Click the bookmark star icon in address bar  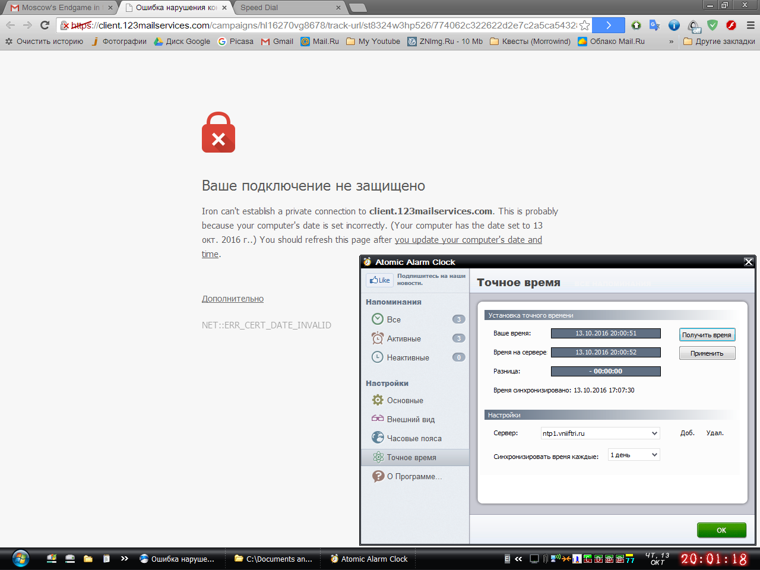point(585,25)
